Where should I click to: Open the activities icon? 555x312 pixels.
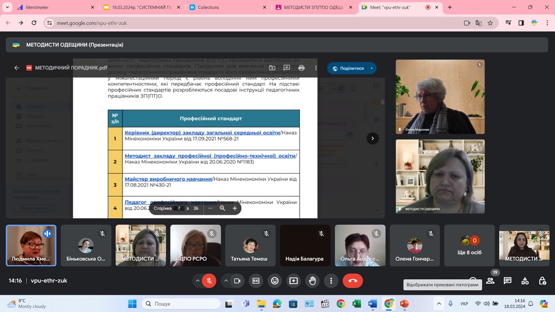click(x=525, y=281)
